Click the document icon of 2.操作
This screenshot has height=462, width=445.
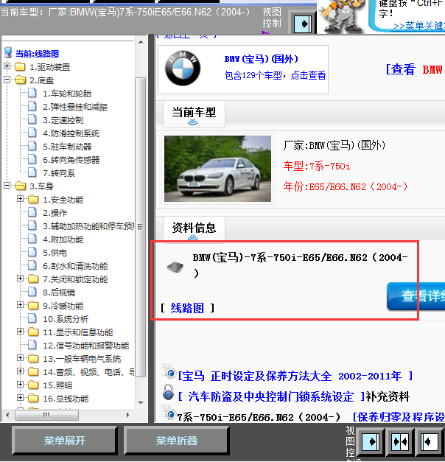[32, 212]
